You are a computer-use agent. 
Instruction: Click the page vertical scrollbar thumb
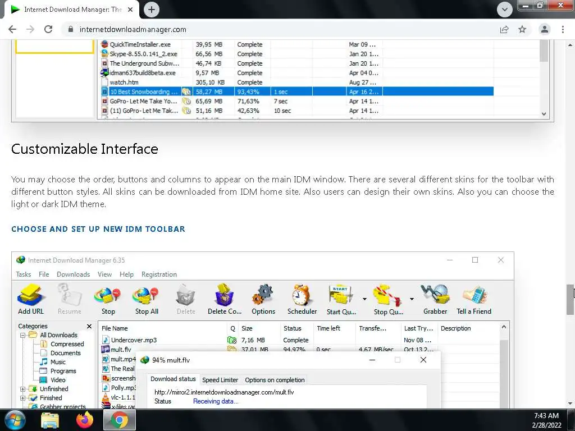click(570, 300)
